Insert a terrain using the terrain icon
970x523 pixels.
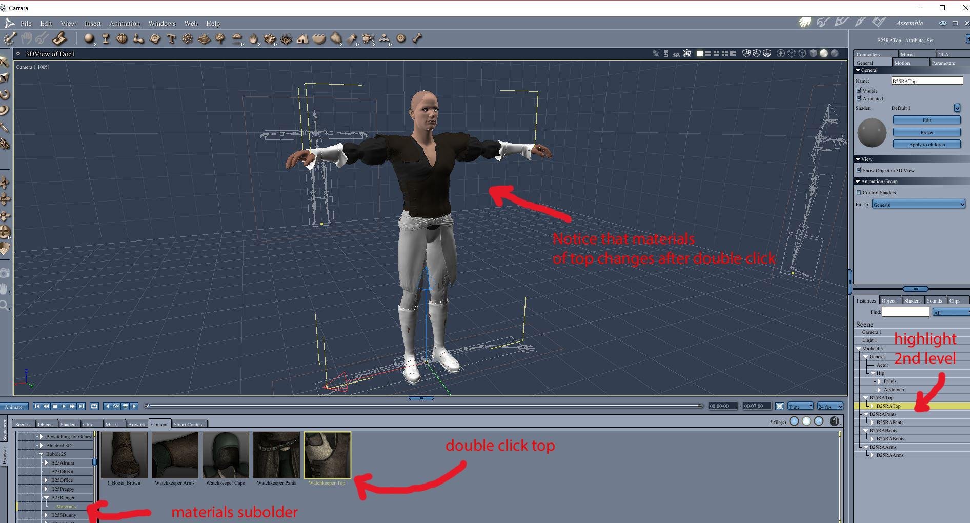(x=204, y=38)
